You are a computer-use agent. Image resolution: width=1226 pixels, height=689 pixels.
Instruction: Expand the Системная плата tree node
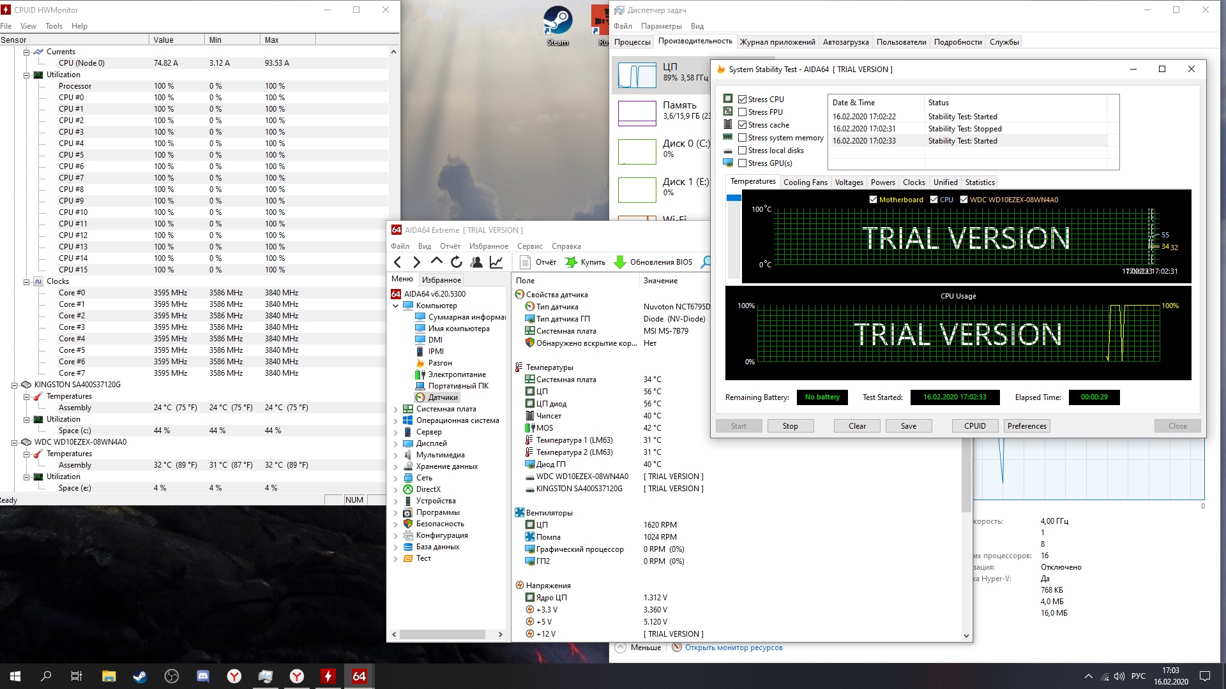coord(395,410)
